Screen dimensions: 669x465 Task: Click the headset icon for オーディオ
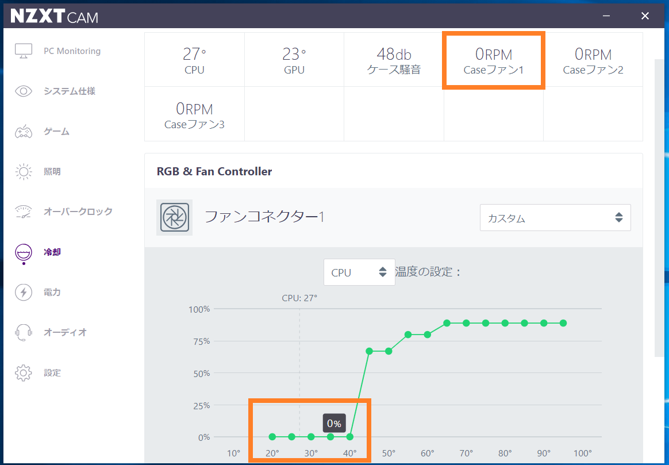pos(24,332)
